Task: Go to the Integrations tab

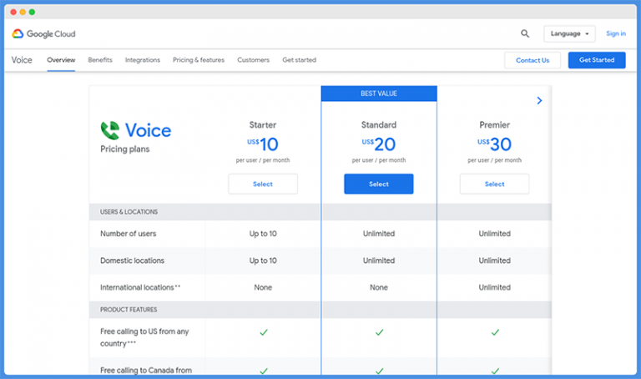Action: pos(143,60)
